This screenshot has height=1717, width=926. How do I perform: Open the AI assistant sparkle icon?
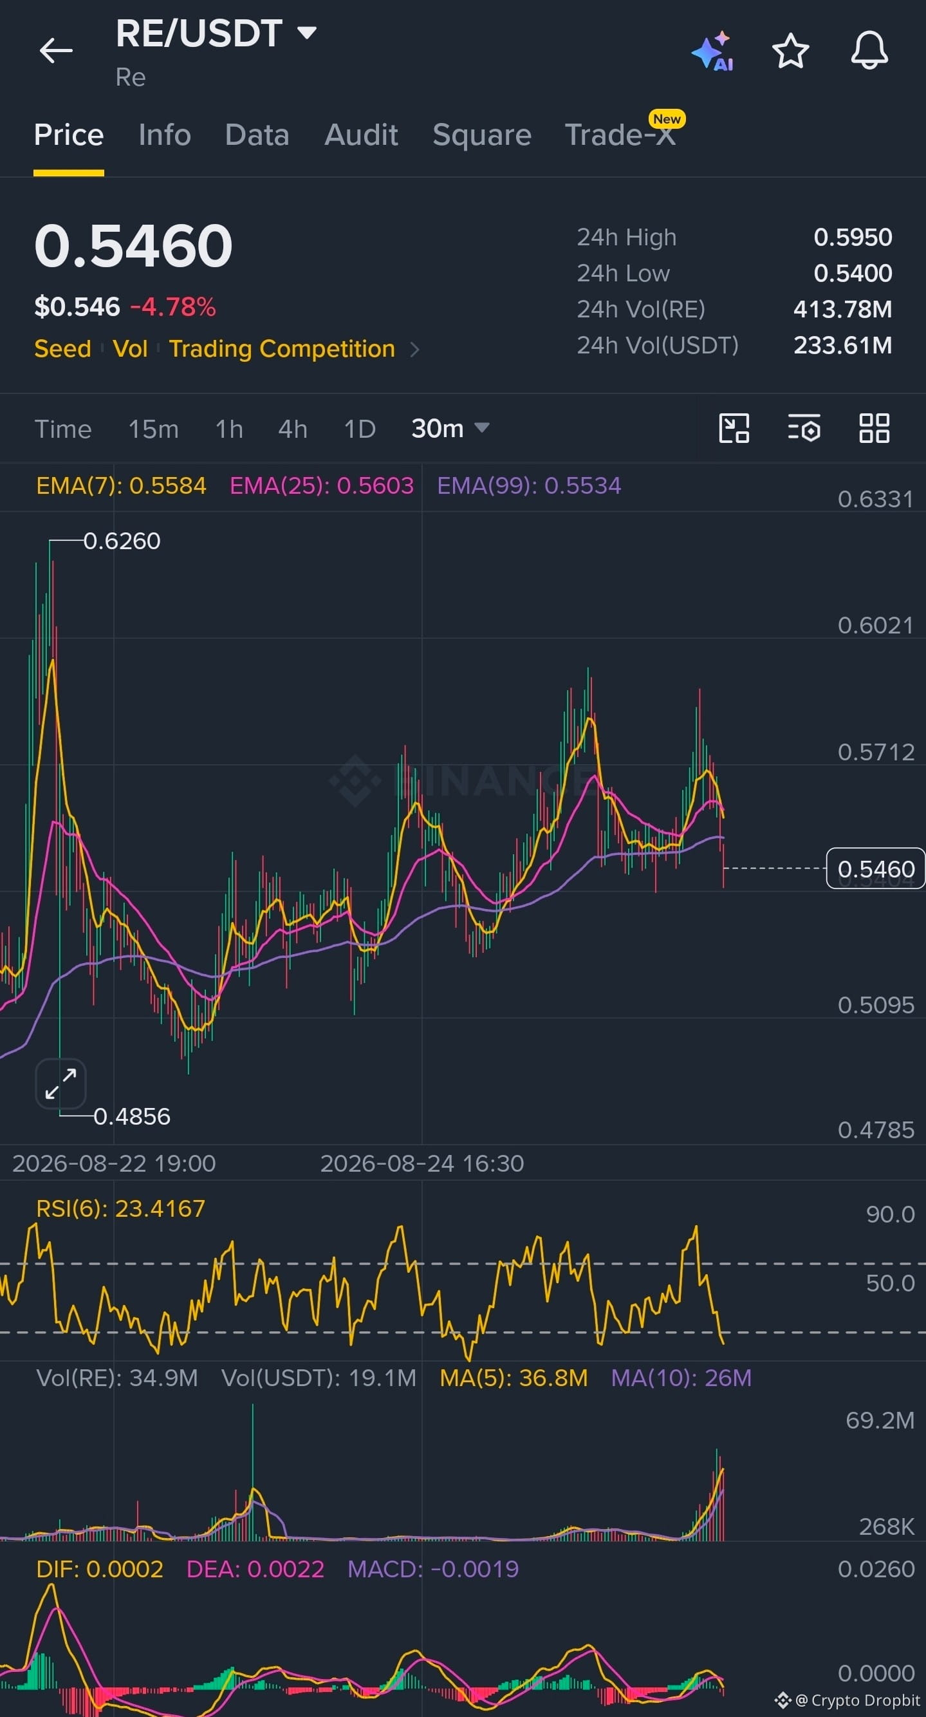click(712, 51)
